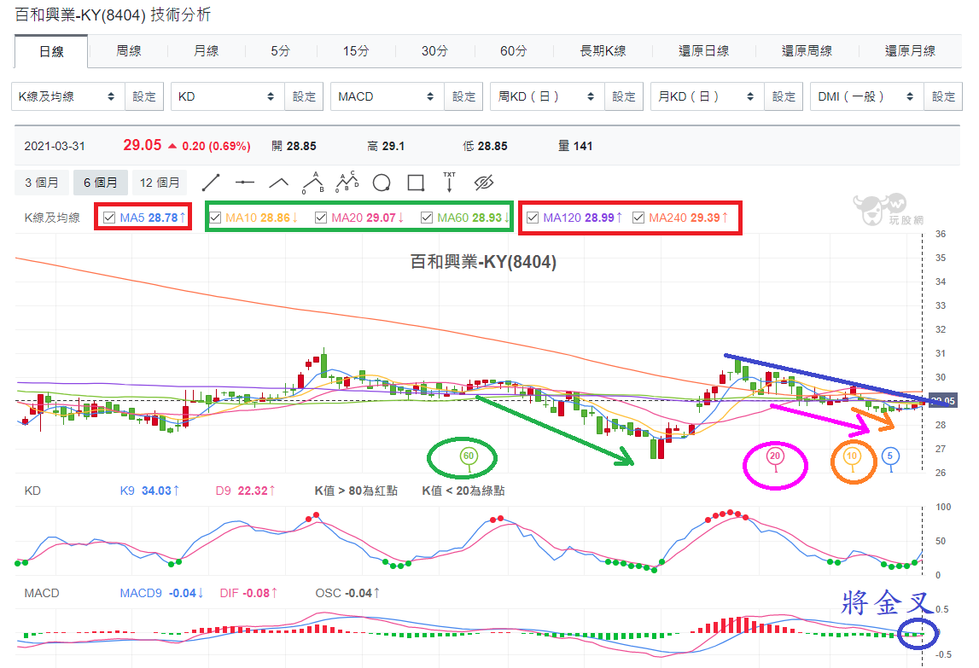Click the MA5 marker bubble on chart
The width and height of the screenshot is (979, 668).
pos(890,456)
